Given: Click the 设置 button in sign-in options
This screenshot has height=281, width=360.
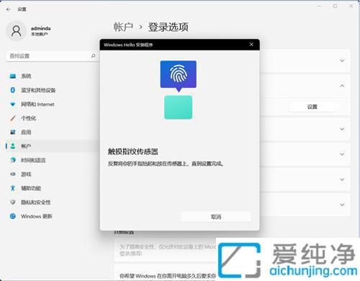Looking at the screenshot, I should point(312,107).
